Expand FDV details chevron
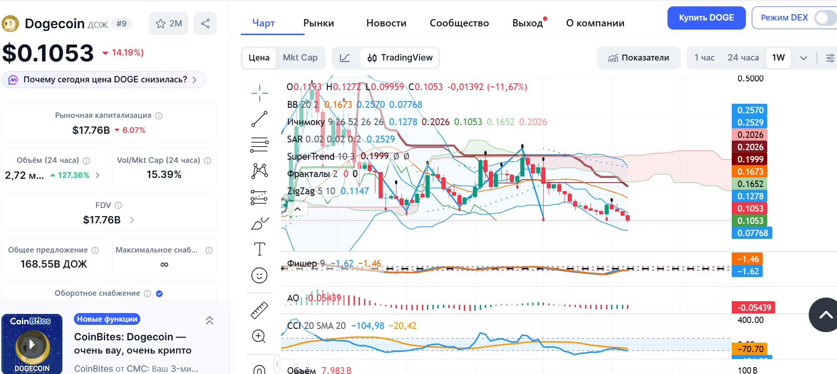837x374 pixels. pyautogui.click(x=132, y=220)
